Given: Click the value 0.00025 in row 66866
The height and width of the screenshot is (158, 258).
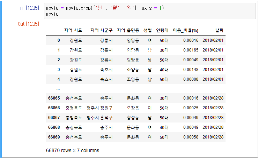Looking at the screenshot, I should coord(191,108).
